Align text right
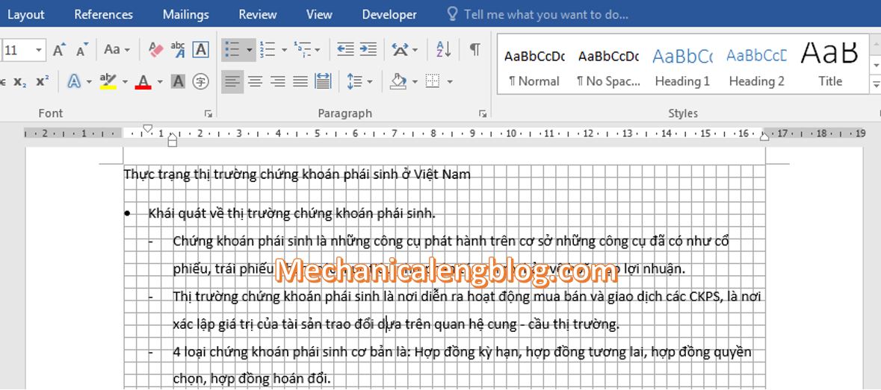This screenshot has width=881, height=390. pyautogui.click(x=277, y=82)
